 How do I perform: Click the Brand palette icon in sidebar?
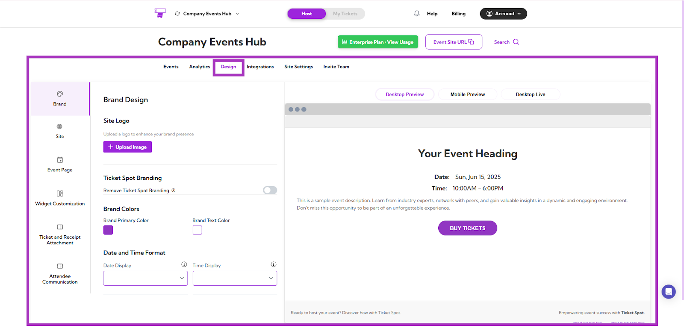tap(60, 94)
